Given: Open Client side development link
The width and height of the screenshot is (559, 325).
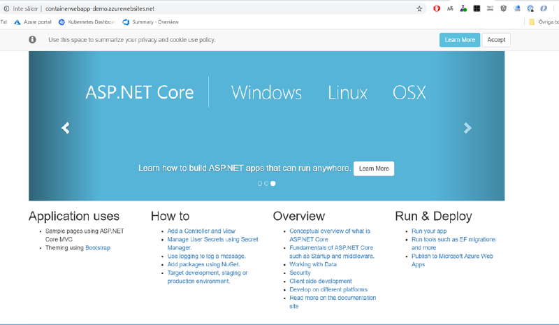Looking at the screenshot, I should pos(321,281).
